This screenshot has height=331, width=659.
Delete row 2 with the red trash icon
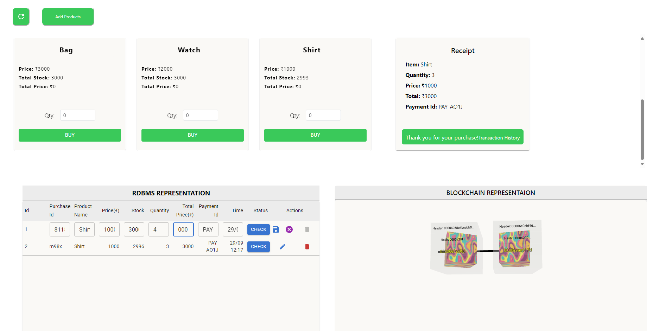click(307, 247)
